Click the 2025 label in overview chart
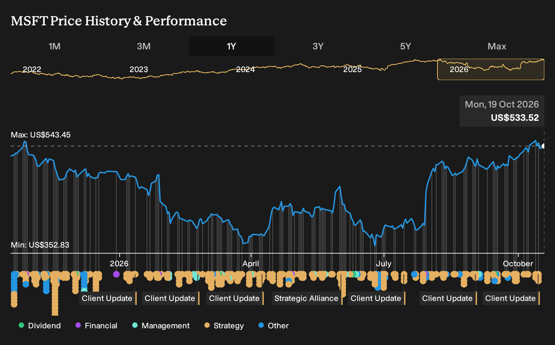 (x=352, y=69)
